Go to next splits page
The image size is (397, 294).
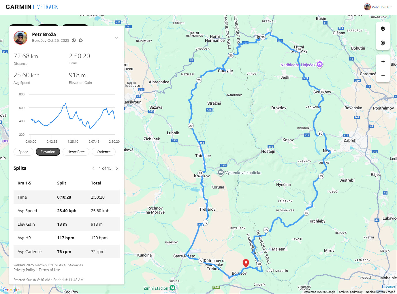click(117, 168)
